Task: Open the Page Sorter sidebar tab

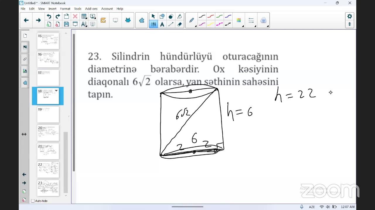Action: [25, 36]
